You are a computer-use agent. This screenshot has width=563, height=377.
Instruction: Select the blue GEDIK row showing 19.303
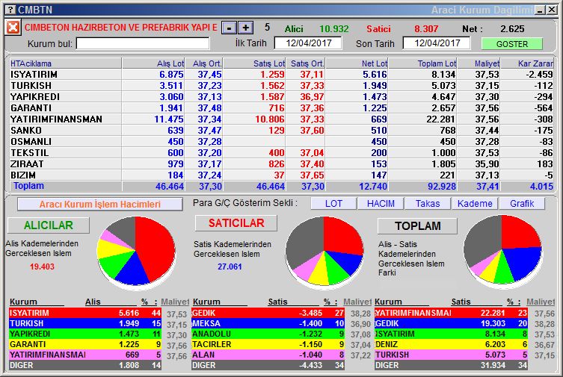click(x=451, y=323)
